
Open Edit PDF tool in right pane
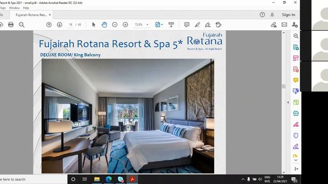point(296,58)
